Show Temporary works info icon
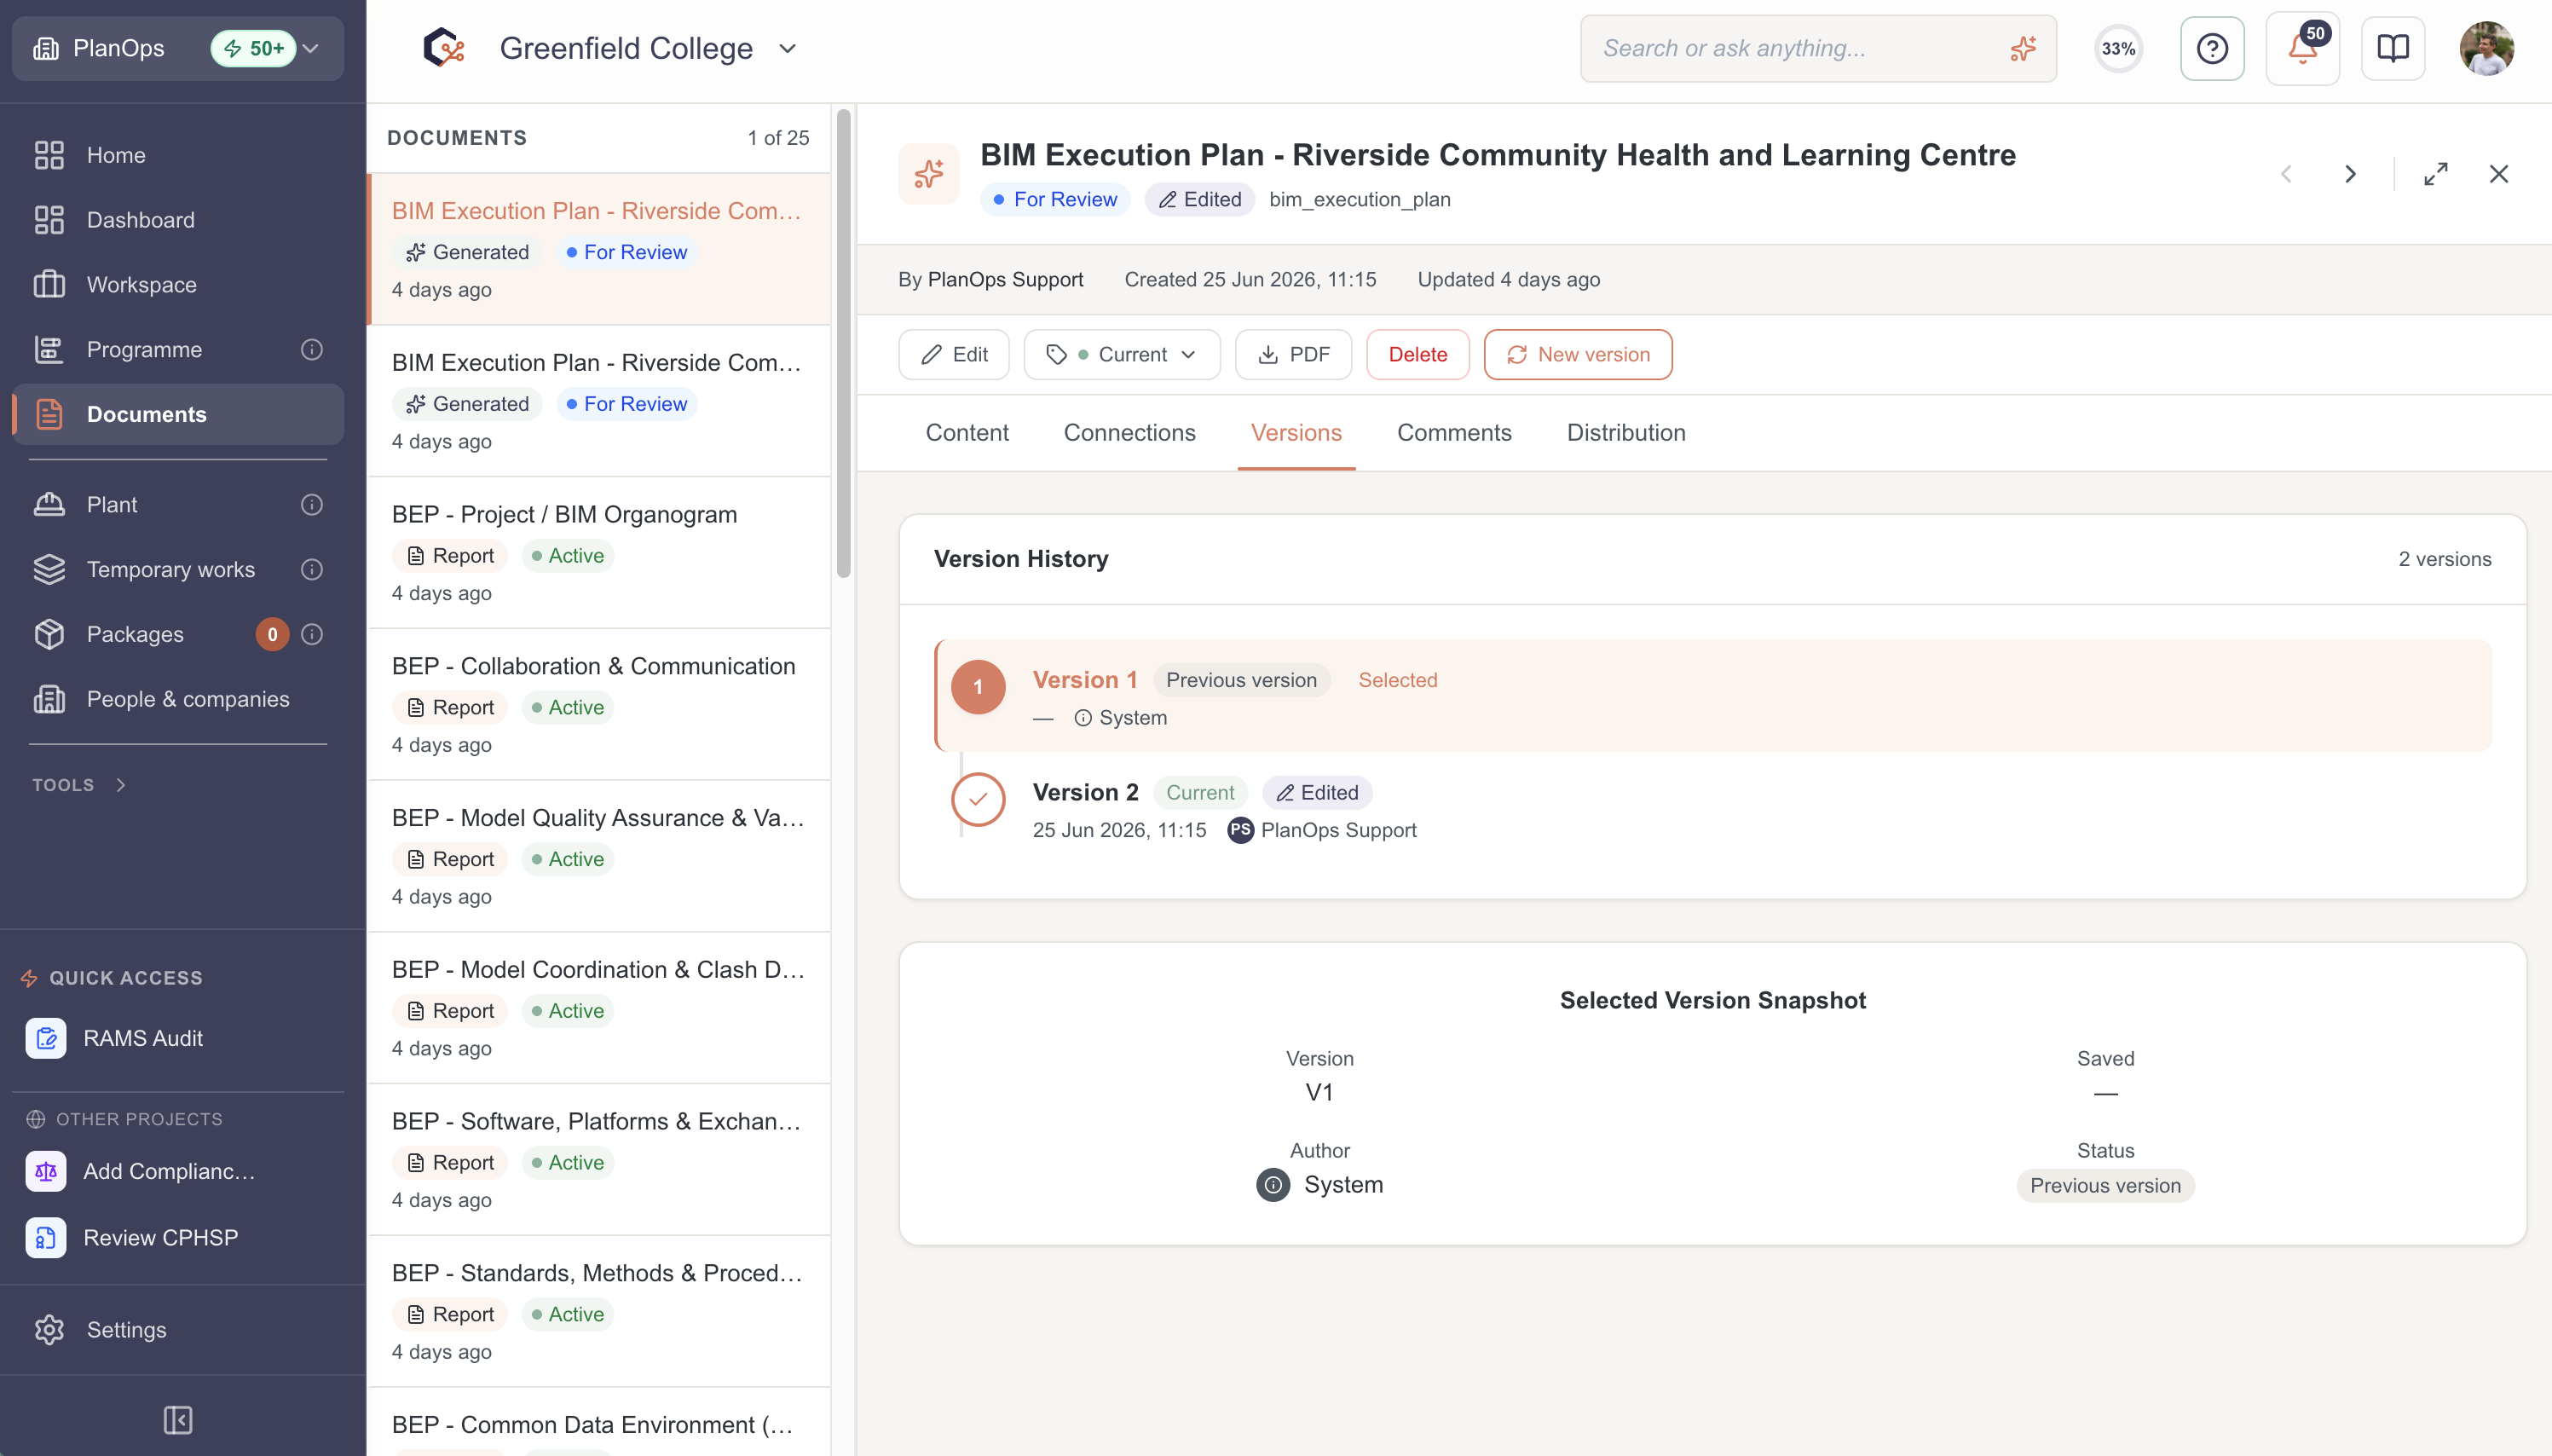2552x1456 pixels. tap(312, 569)
